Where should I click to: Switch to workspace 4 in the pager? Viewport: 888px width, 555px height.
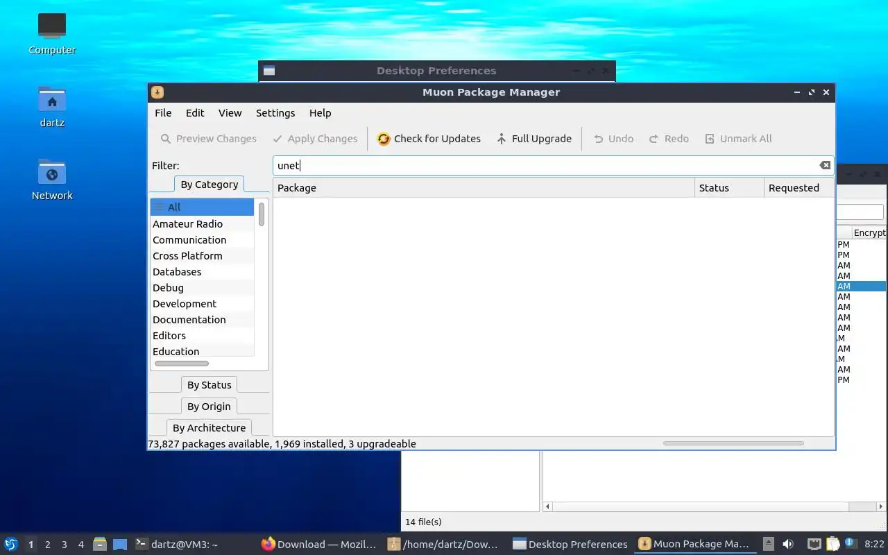(x=80, y=545)
